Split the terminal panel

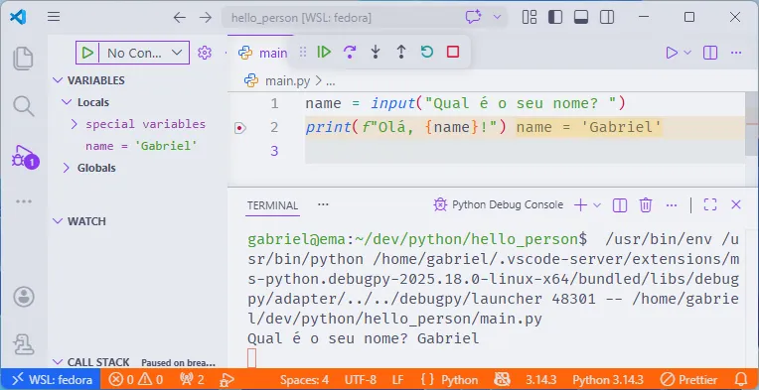[x=620, y=204]
